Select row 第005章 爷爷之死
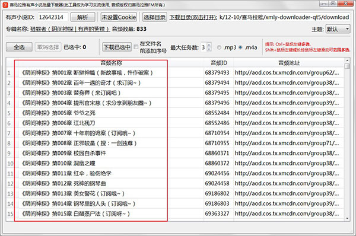This screenshot has width=356, height=236. (112, 113)
